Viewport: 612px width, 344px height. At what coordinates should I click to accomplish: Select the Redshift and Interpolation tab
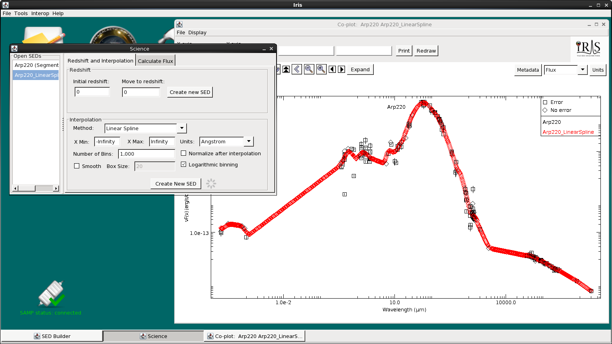click(x=100, y=61)
